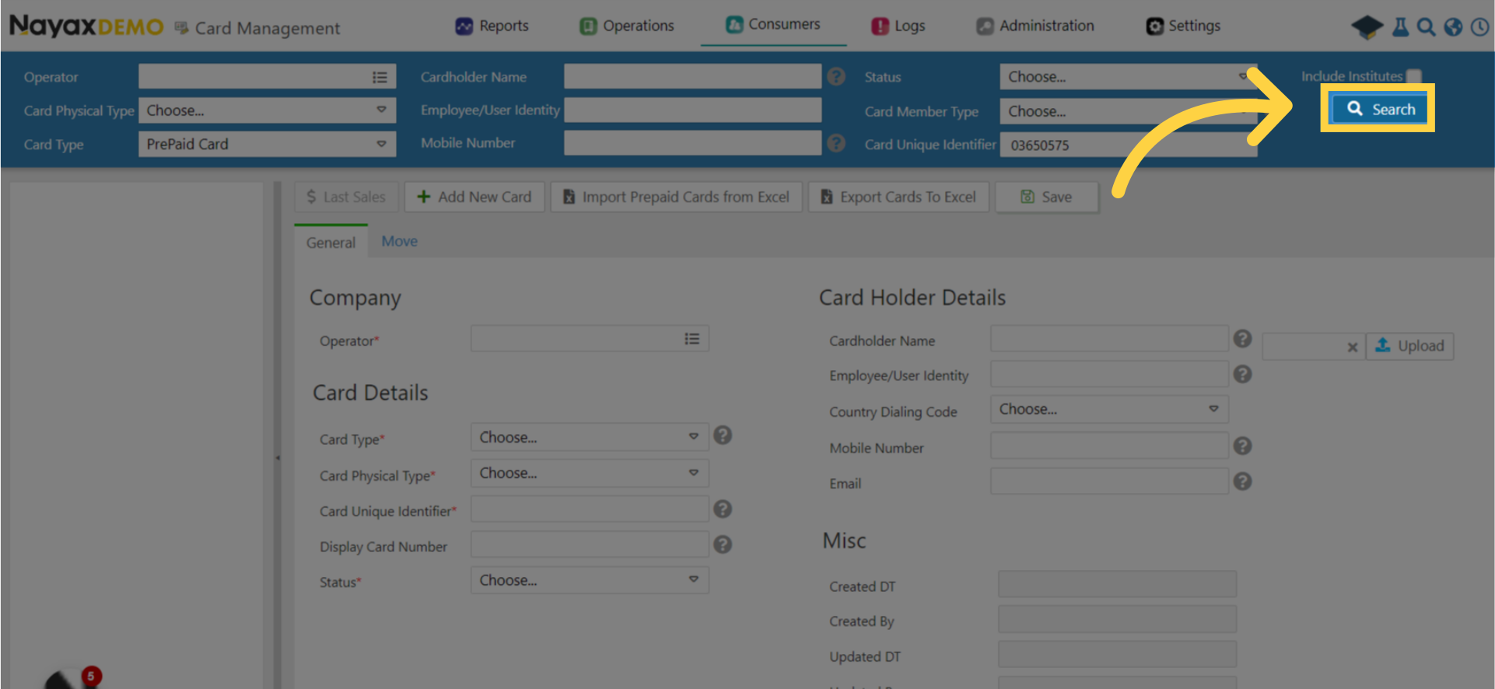Click help icon beside Card Holder Cardholder Name
The width and height of the screenshot is (1495, 689).
coord(1243,339)
